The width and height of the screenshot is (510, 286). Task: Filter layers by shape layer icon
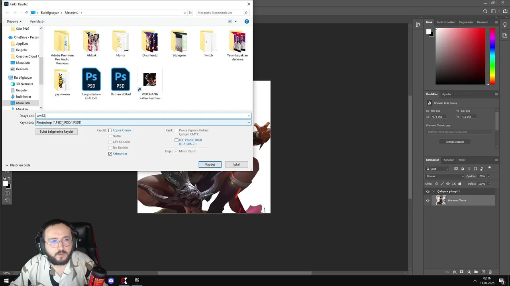(475, 169)
